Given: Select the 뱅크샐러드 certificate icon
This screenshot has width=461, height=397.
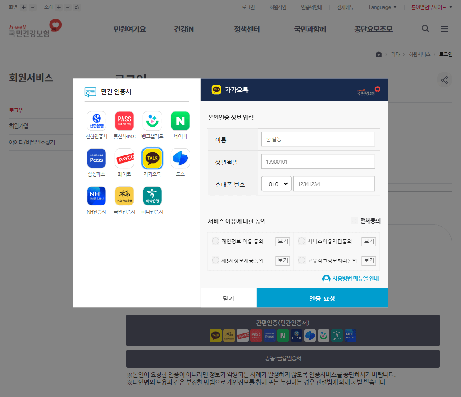Looking at the screenshot, I should click(152, 121).
